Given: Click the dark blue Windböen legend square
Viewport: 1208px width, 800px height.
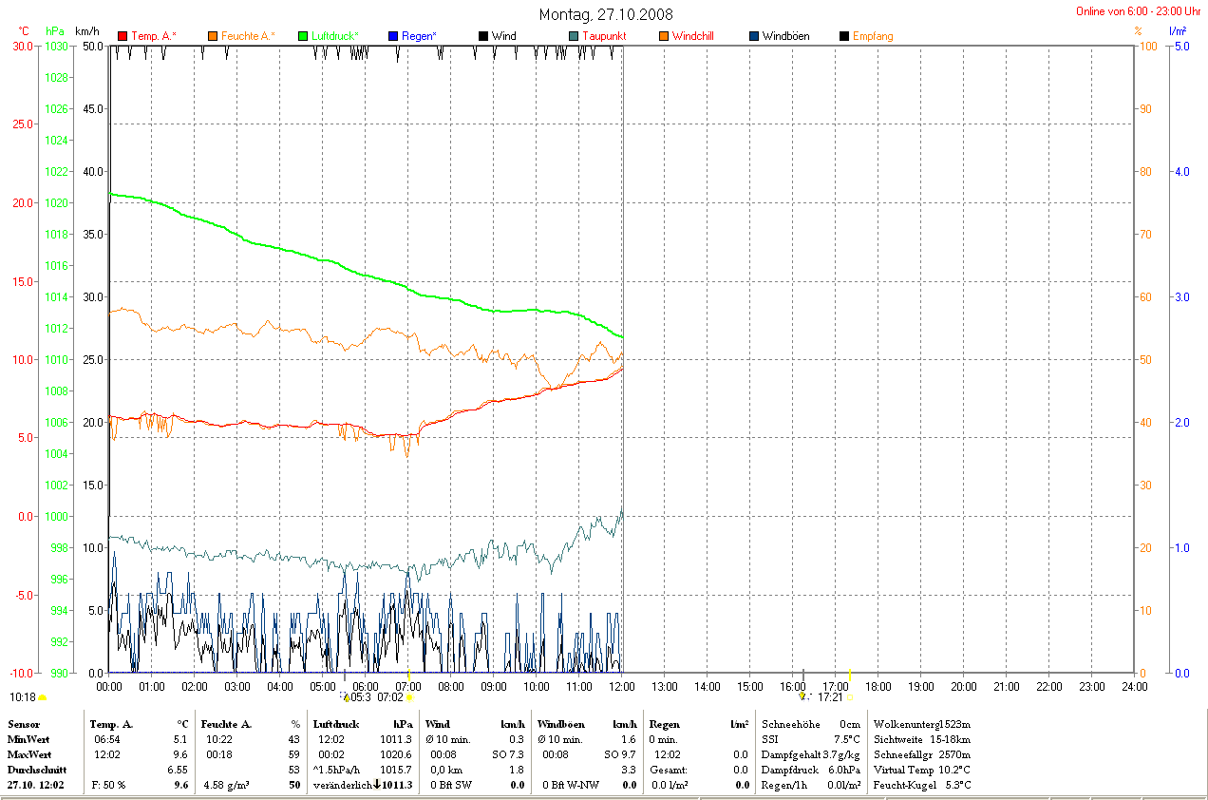Looking at the screenshot, I should (754, 36).
